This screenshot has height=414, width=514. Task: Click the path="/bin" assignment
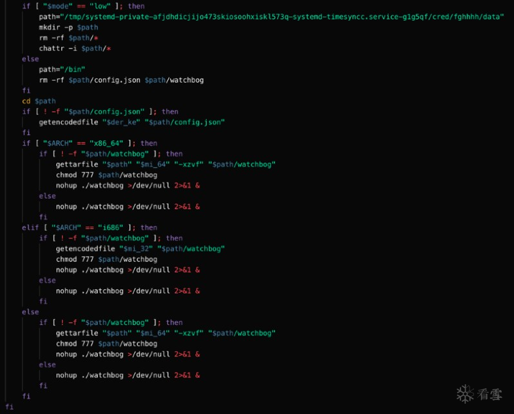(62, 69)
